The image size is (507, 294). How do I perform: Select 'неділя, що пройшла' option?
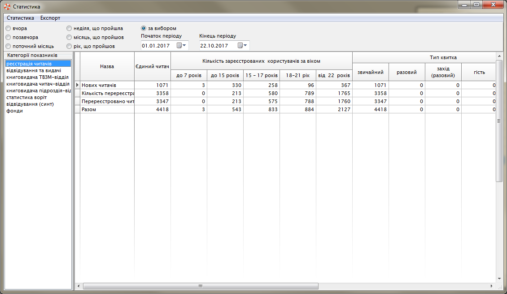pyautogui.click(x=69, y=29)
